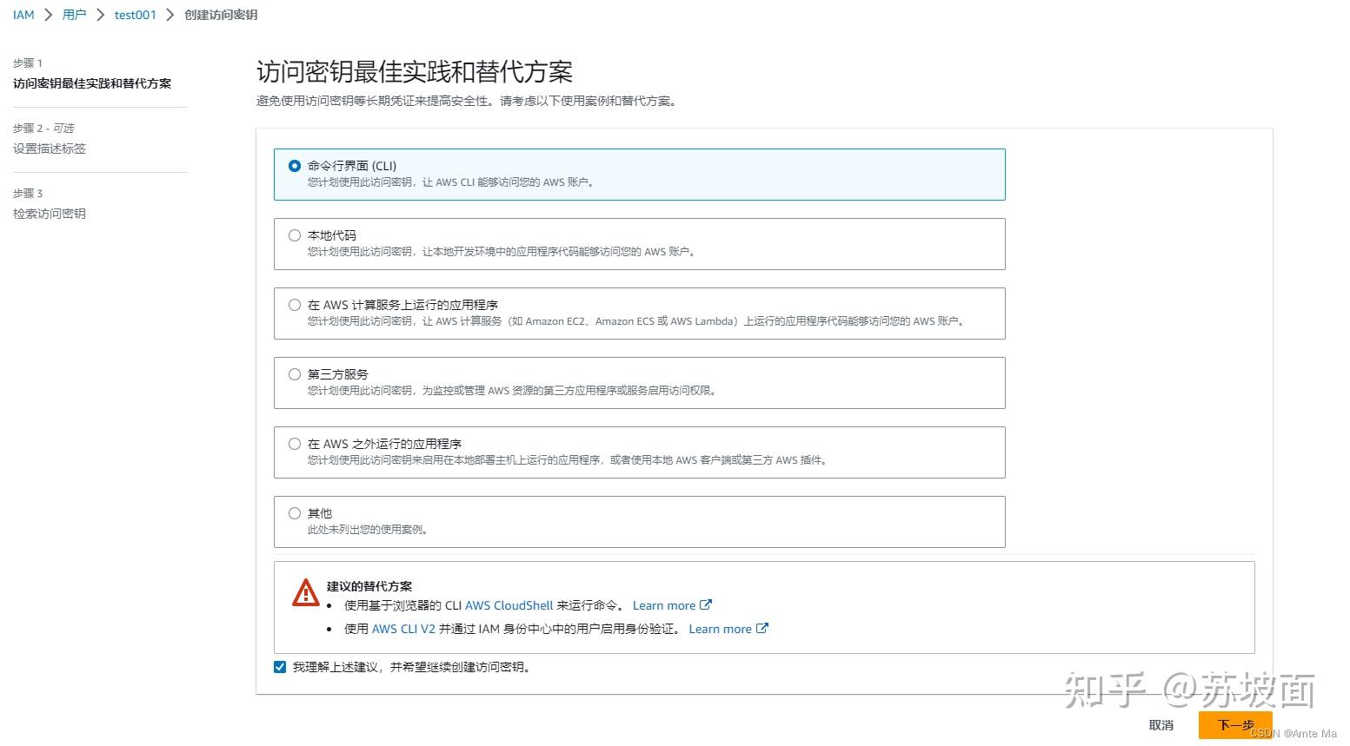Select 在 AWS 之外运行的应用程序 option
Viewport: 1350px width, 746px height.
(x=295, y=443)
